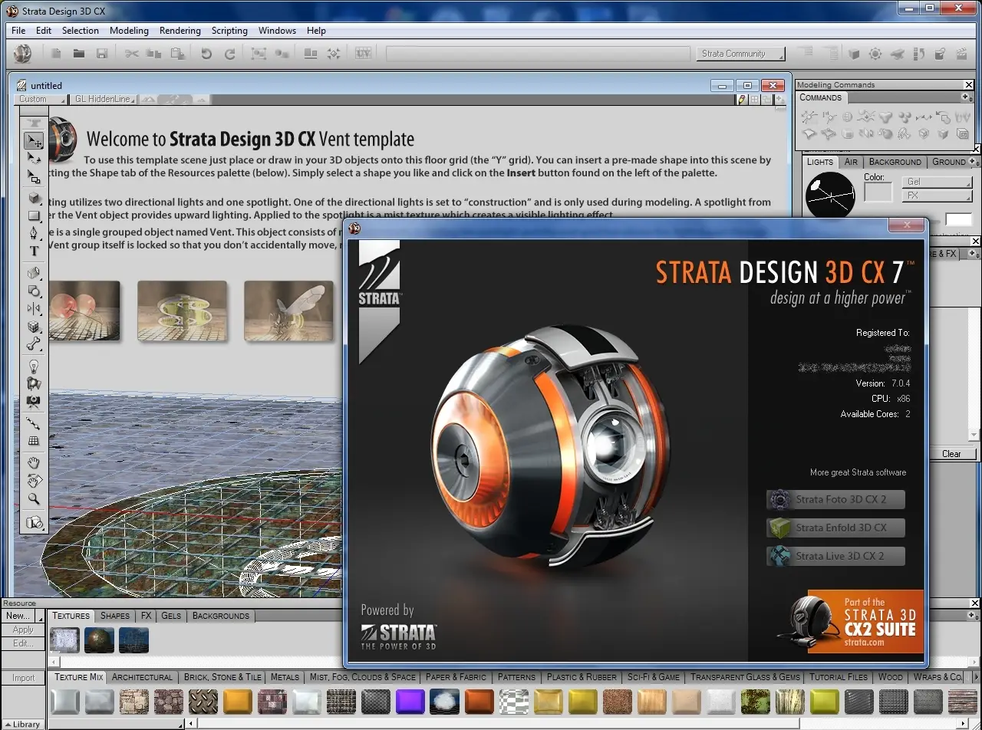Screen dimensions: 982x730
Task: Click the Apply button in Resource panel
Action: click(23, 630)
